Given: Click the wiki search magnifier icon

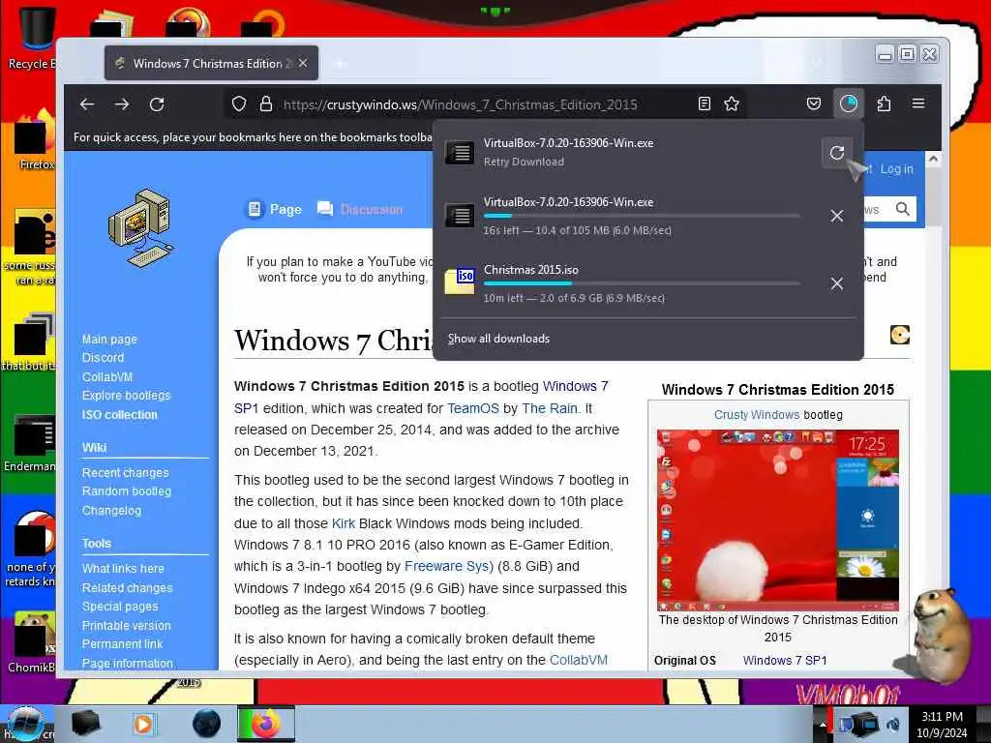Looking at the screenshot, I should 903,209.
